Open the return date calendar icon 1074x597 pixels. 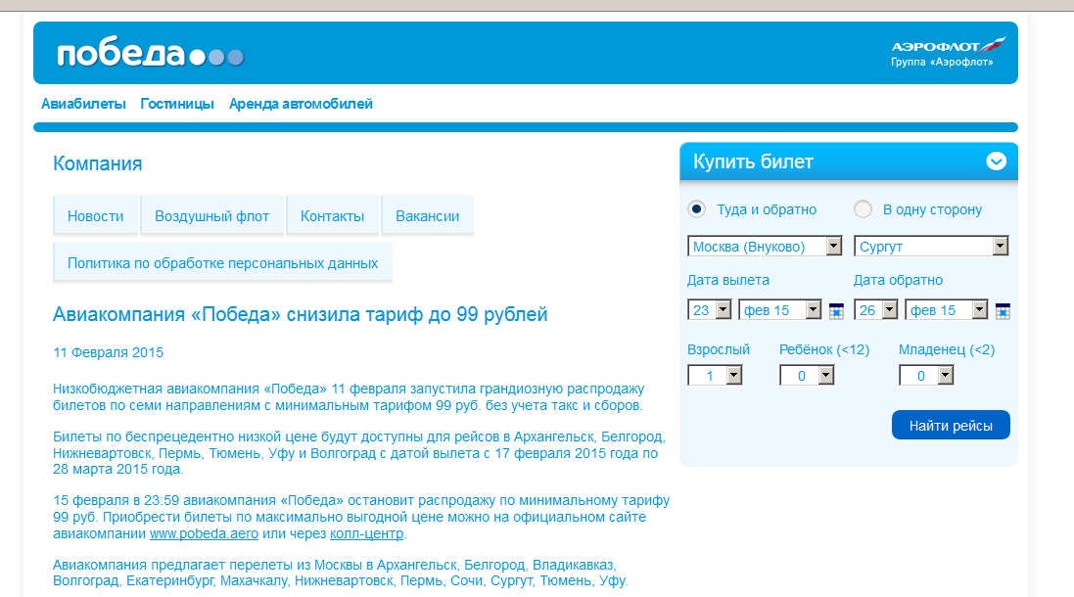[x=1003, y=311]
